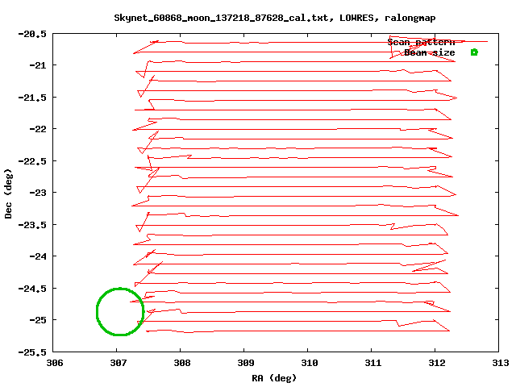This screenshot has width=516, height=387.
Task: Click the plot title Skynet_60868_moon_137218_87628_cal.txt
Action: point(275,18)
